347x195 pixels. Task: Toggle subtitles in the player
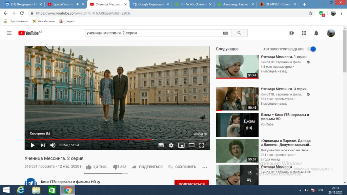tap(161, 145)
